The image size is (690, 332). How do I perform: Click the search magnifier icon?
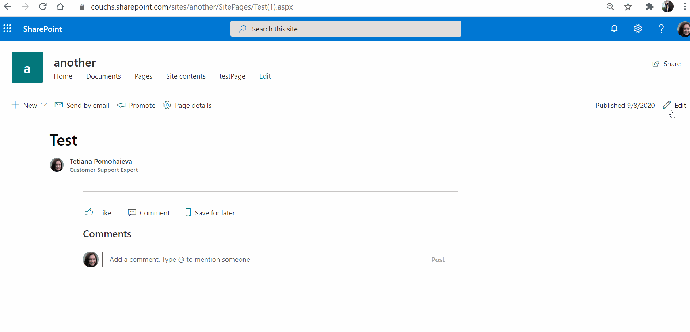coord(243,29)
